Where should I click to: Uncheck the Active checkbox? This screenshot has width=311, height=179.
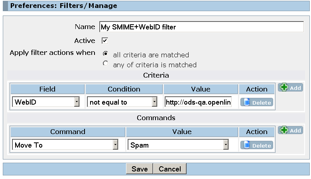pyautogui.click(x=105, y=41)
